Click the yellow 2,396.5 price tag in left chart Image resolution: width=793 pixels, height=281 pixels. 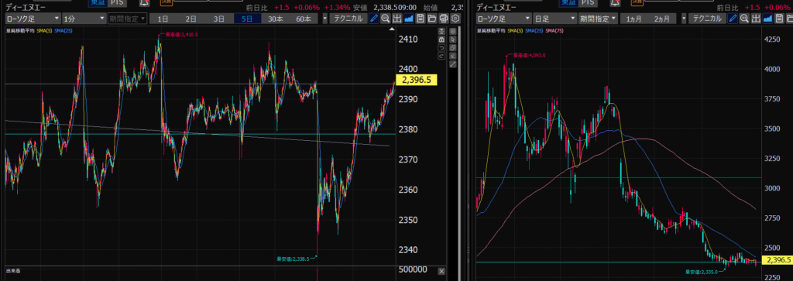click(417, 80)
